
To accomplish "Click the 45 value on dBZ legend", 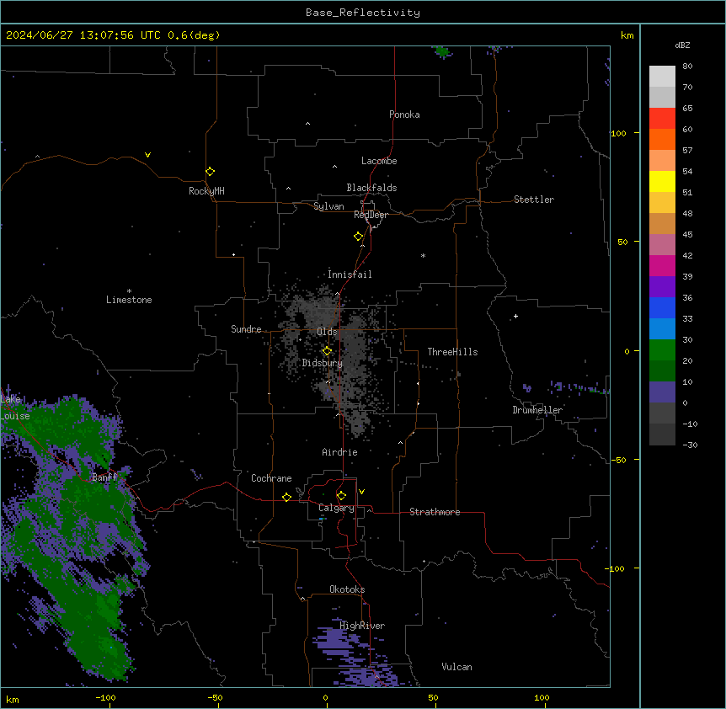I will [x=687, y=235].
